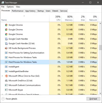Click the scrollbar up arrow
This screenshot has height=103, width=102.
pyautogui.click(x=100, y=23)
